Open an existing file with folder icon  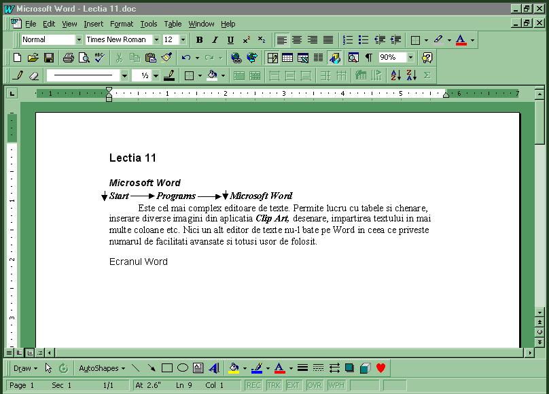(33, 57)
